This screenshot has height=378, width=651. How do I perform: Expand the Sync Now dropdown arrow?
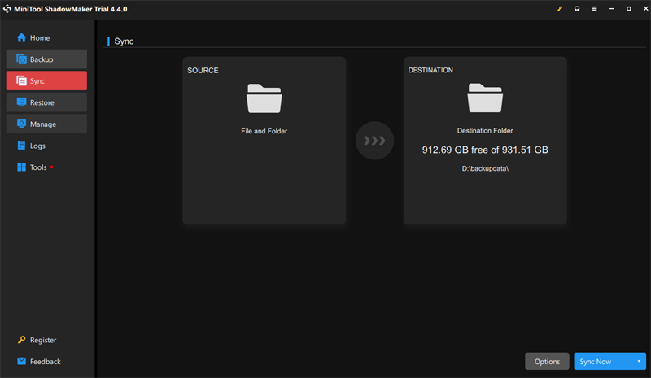pos(639,362)
